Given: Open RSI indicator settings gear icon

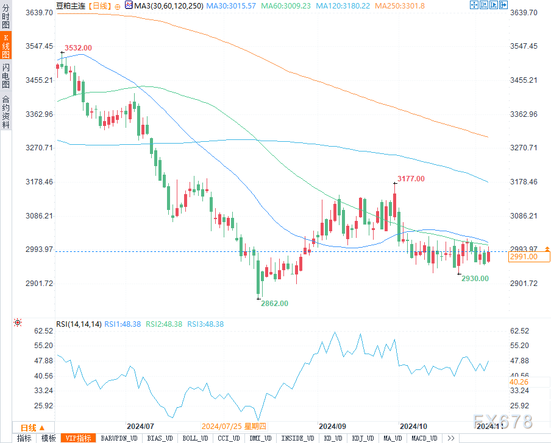Looking at the screenshot, I should [x=18, y=323].
